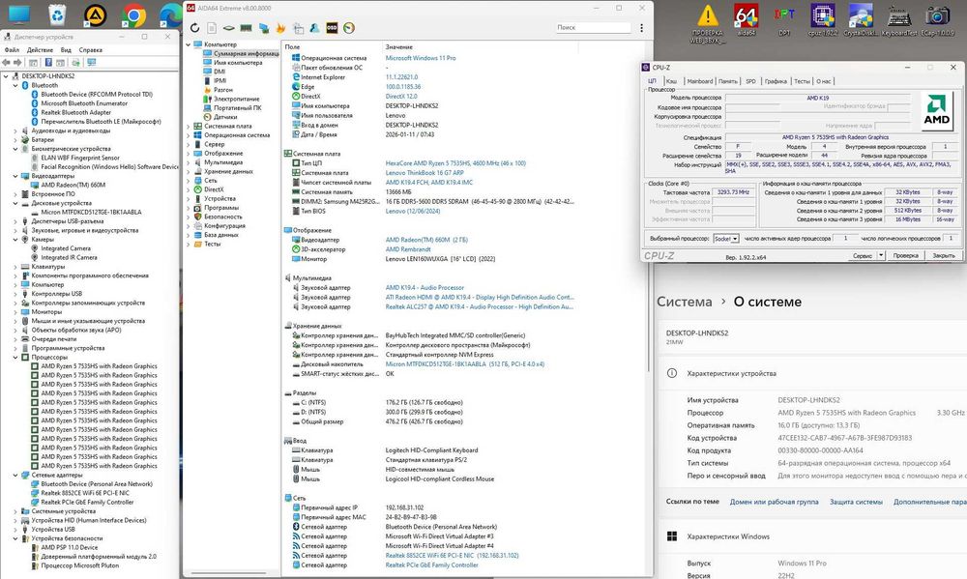The image size is (967, 579).
Task: Click Device Manager blue Help toolbar icon
Action: tap(46, 62)
